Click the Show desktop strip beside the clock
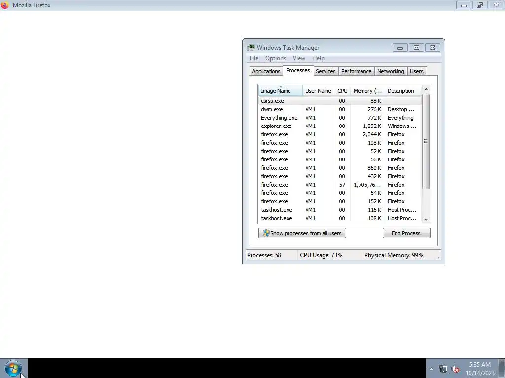Screen dimensions: 505x378 [502, 368]
